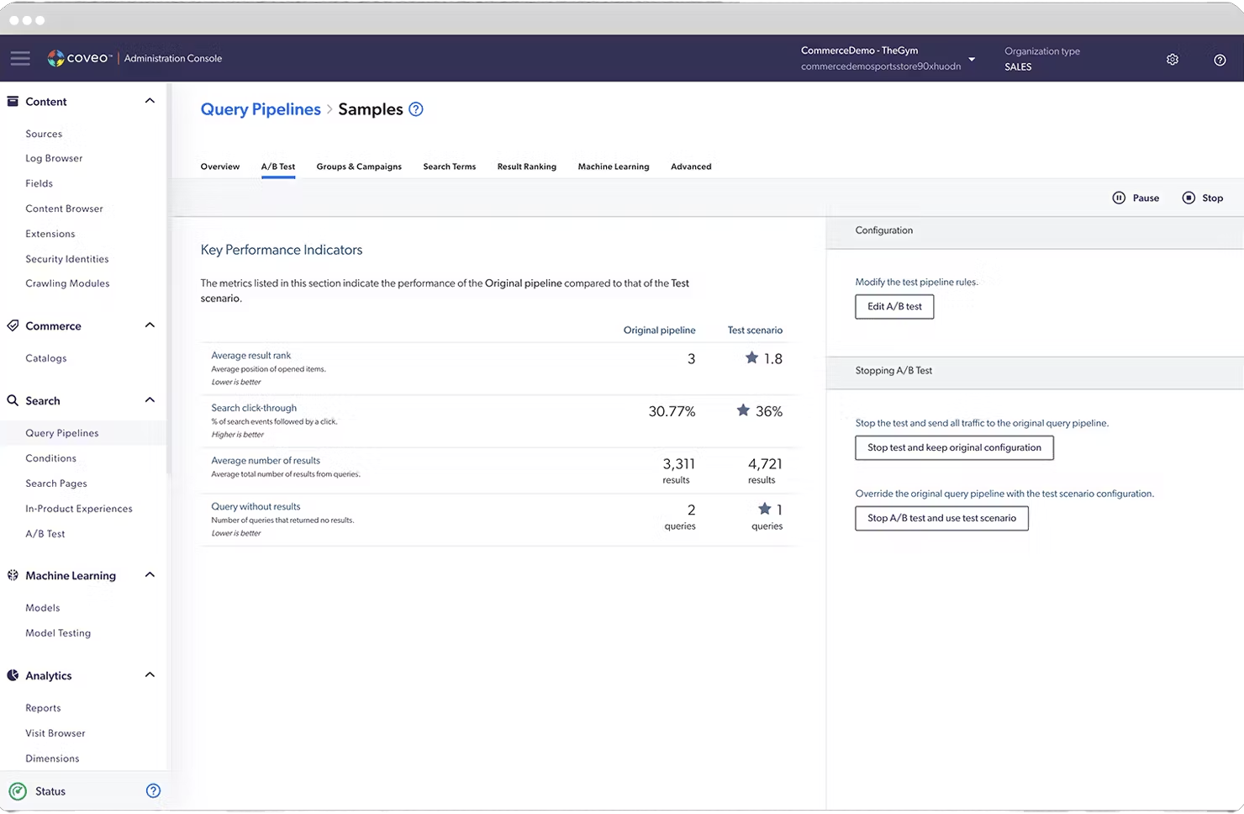Open Model Testing
Viewport: 1244px width, 814px height.
click(58, 633)
